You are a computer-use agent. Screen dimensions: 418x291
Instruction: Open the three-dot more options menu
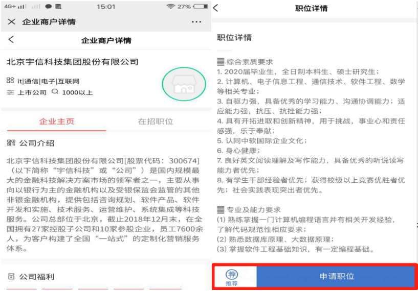tap(196, 22)
